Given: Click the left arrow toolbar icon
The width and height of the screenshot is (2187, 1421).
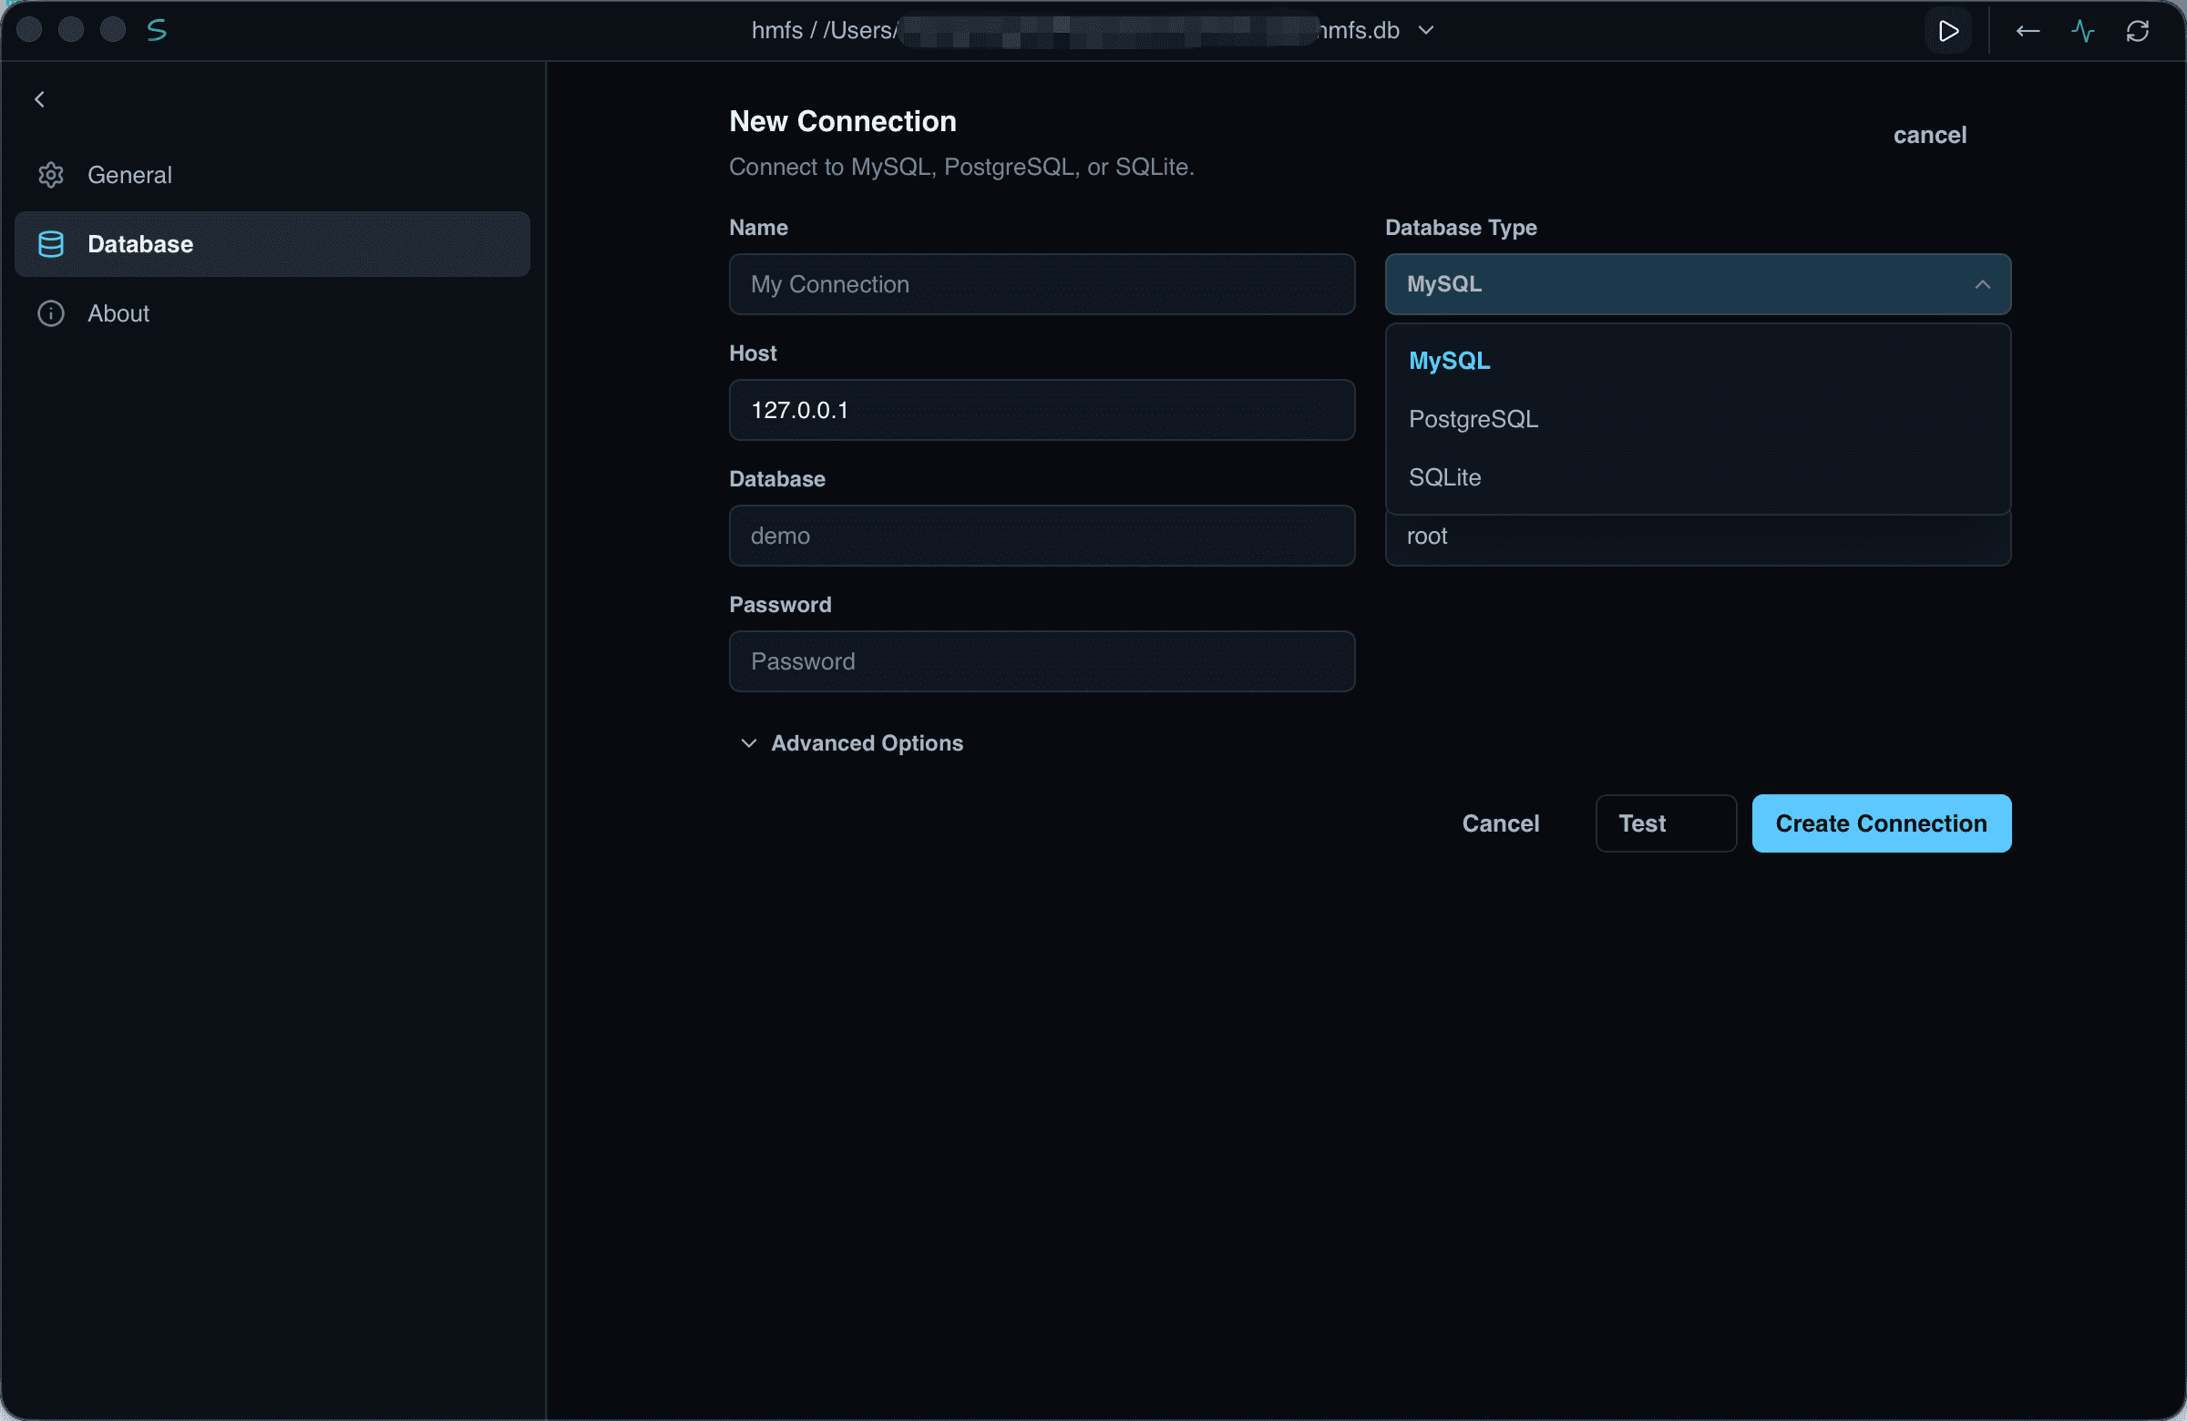Looking at the screenshot, I should click(2028, 31).
